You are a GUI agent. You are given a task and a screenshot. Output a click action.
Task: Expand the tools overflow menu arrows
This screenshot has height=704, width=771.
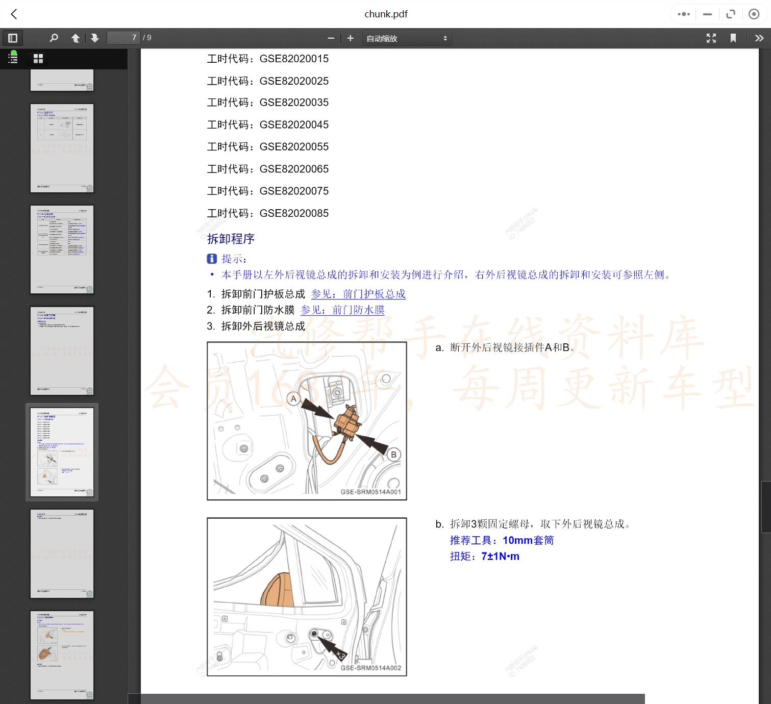(x=759, y=38)
